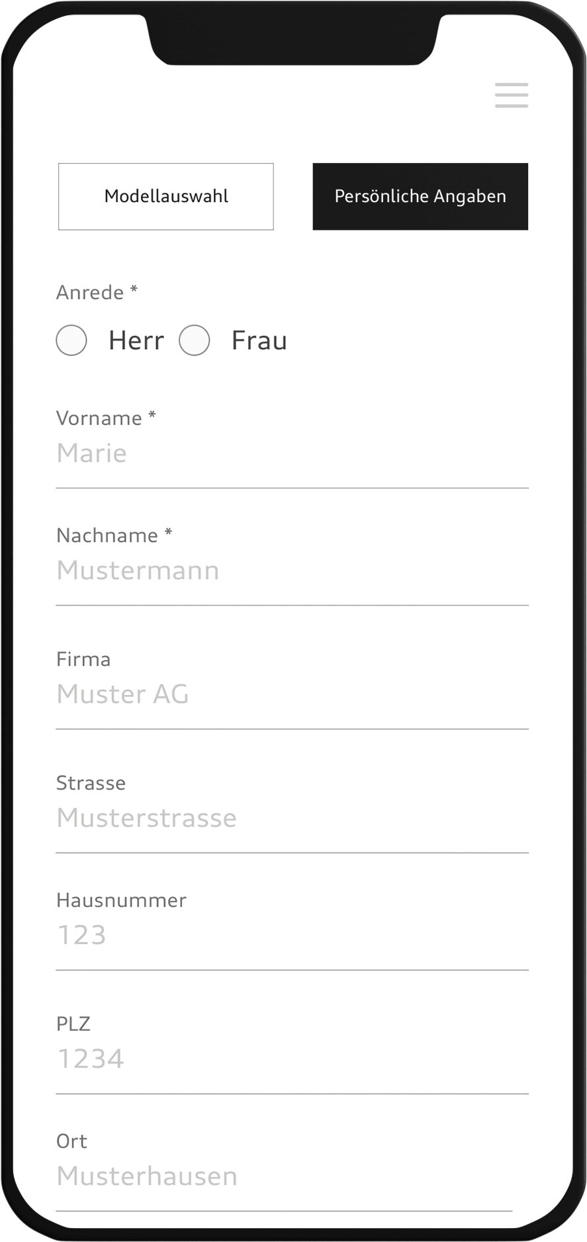Screen dimensions: 587x1242
Task: Open the hamburger menu
Action: coord(511,95)
